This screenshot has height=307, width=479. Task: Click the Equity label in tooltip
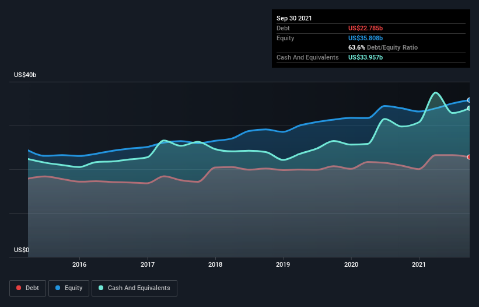[285, 38]
